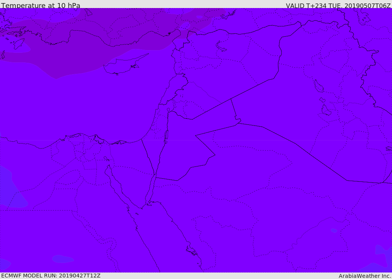The width and height of the screenshot is (392, 279).
Task: Click the 'ArabiaWeather Inc' credit text
Action: click(365, 276)
